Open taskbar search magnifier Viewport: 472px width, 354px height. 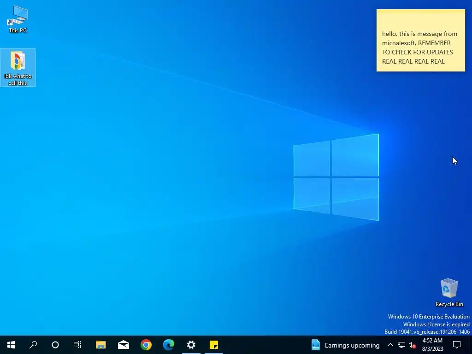(33, 345)
